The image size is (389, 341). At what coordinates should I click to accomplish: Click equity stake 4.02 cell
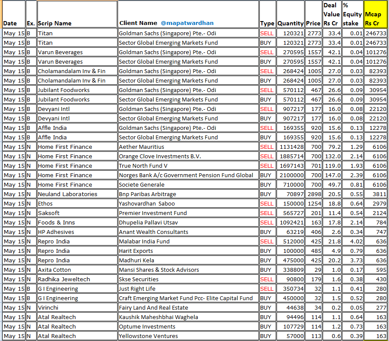click(352, 241)
